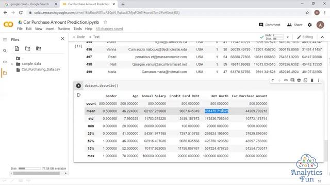Open the Edit menu

point(29,29)
